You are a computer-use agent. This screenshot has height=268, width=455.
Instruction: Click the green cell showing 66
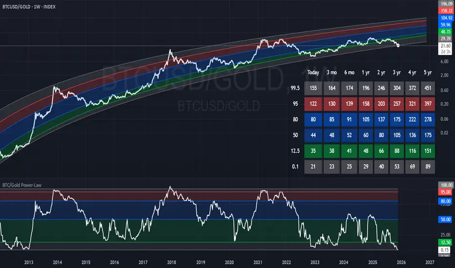point(381,151)
